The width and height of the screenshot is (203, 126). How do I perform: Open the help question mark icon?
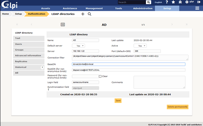(167, 2)
